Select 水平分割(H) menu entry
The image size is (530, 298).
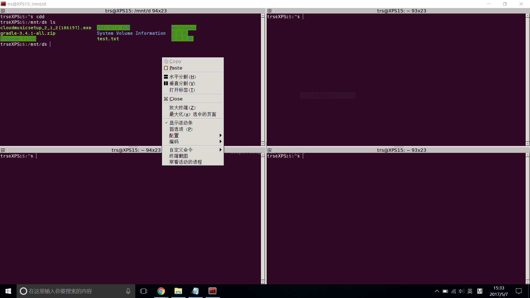click(193, 77)
